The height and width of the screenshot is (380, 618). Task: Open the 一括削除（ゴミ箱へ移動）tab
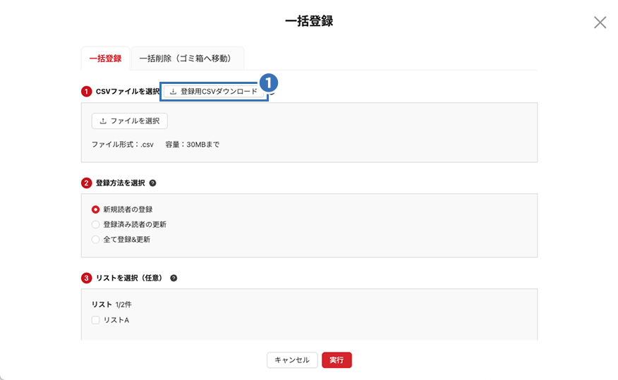pos(185,59)
